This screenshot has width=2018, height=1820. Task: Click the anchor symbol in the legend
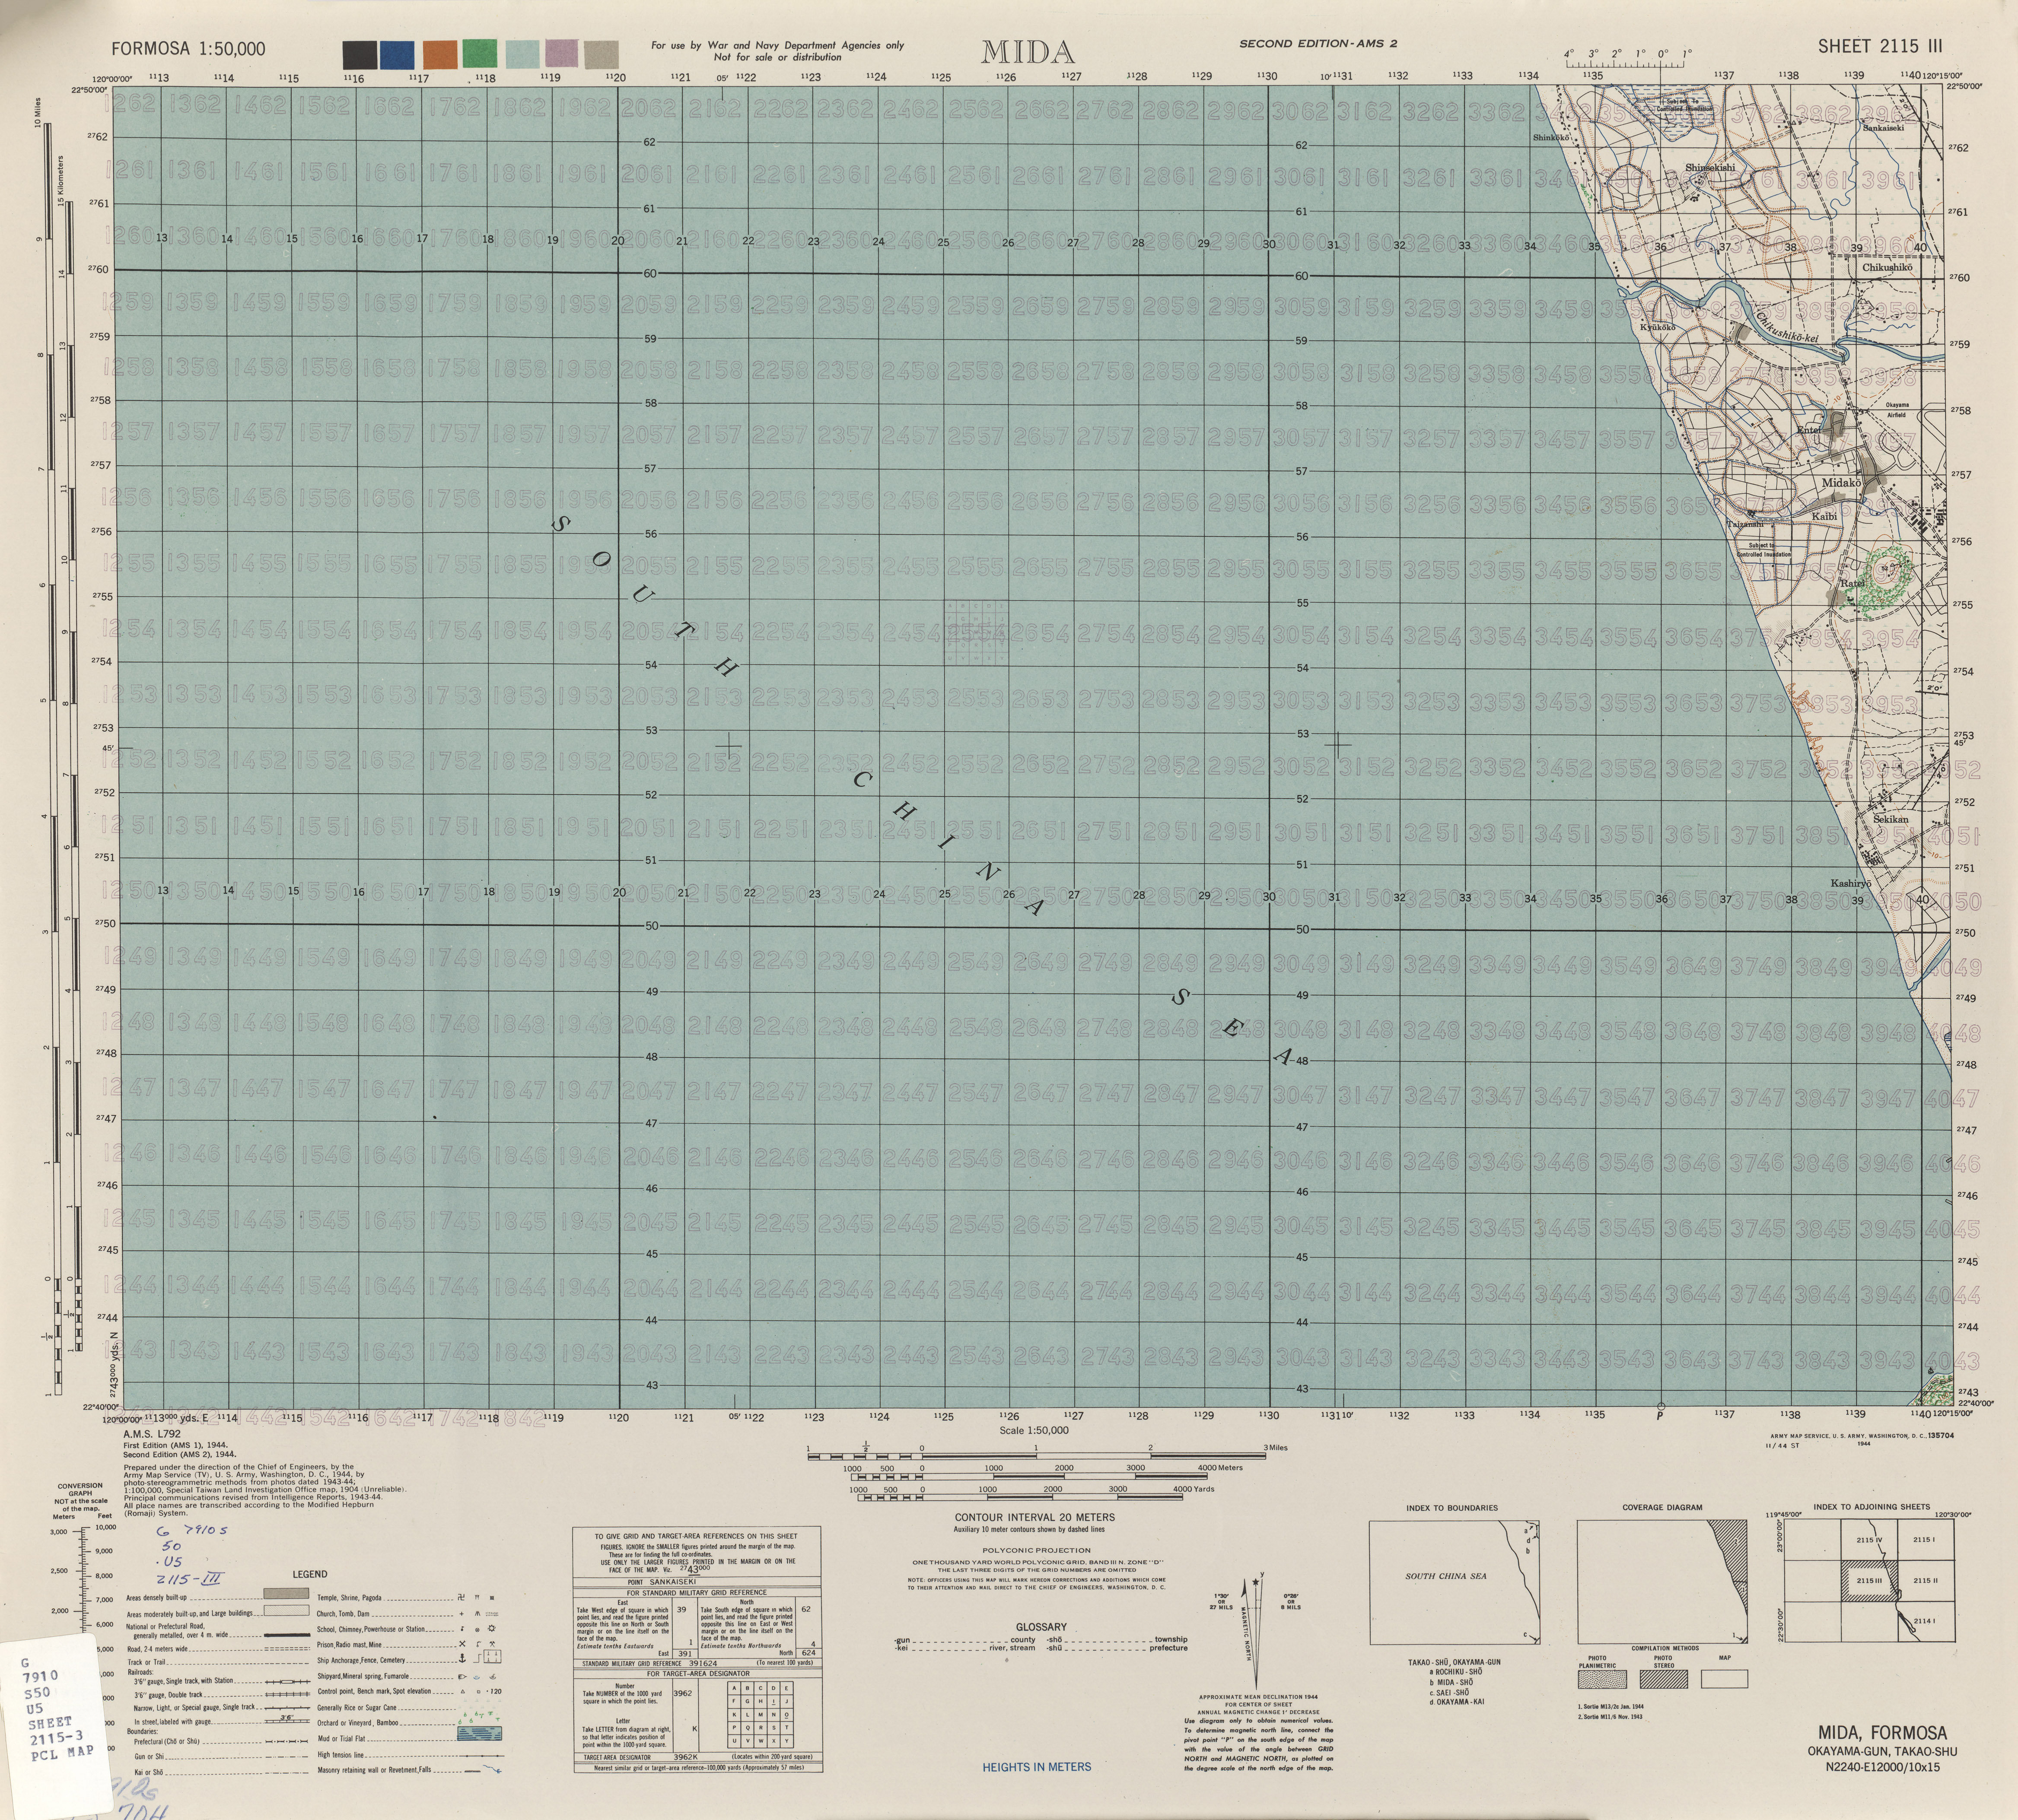[x=462, y=1659]
